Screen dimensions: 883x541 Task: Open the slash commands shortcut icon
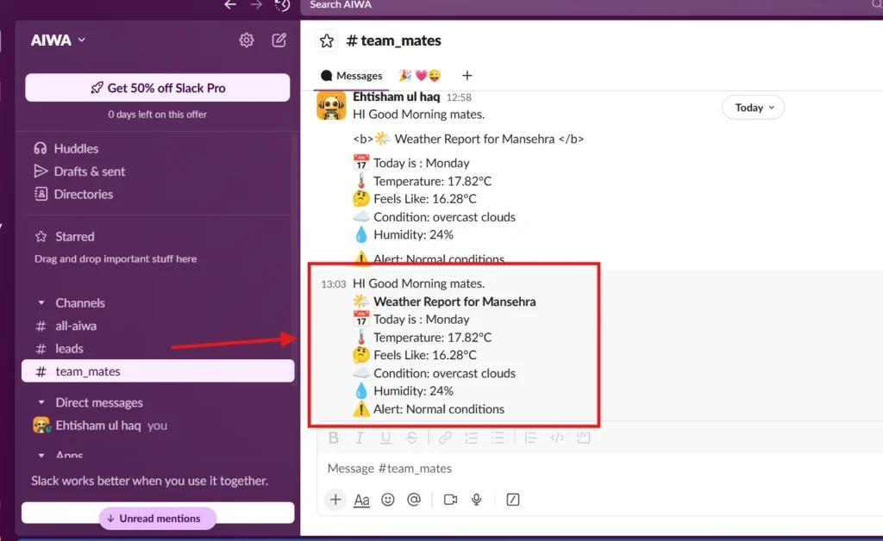(513, 500)
